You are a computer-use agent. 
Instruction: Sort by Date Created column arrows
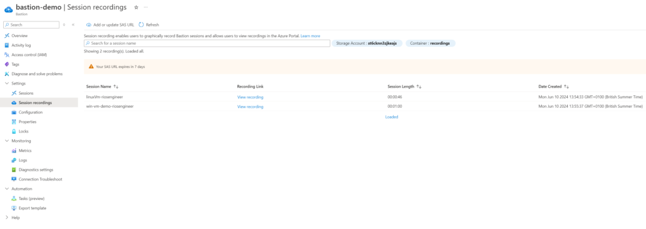click(x=567, y=86)
